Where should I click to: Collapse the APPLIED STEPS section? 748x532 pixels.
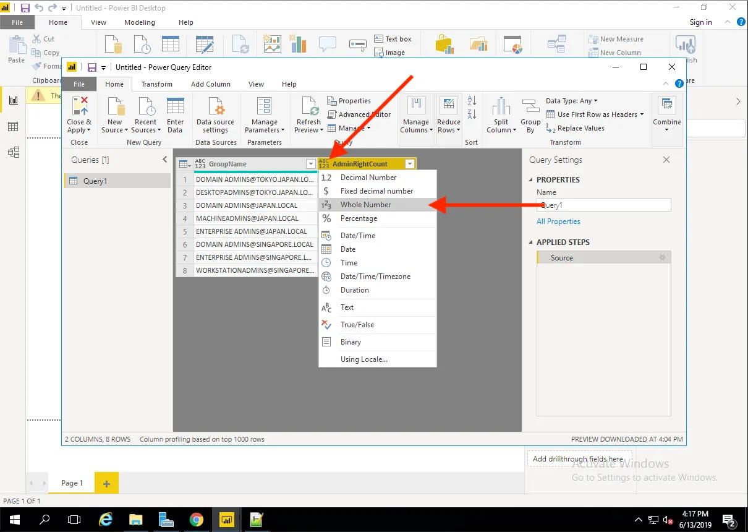(530, 242)
